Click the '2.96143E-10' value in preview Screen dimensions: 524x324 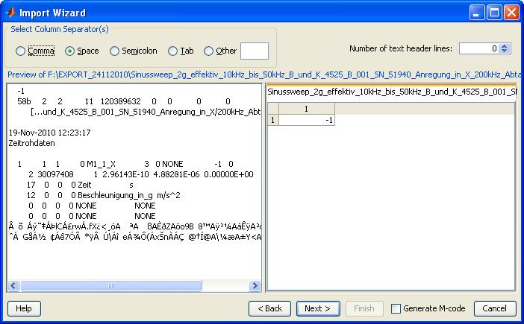click(x=126, y=174)
